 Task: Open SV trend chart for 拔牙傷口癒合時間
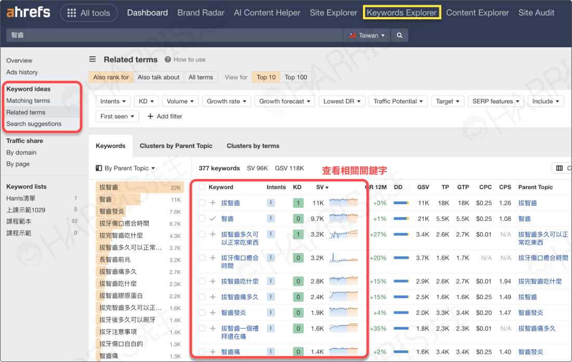[343, 258]
